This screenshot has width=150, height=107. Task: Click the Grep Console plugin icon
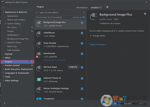[39, 44]
